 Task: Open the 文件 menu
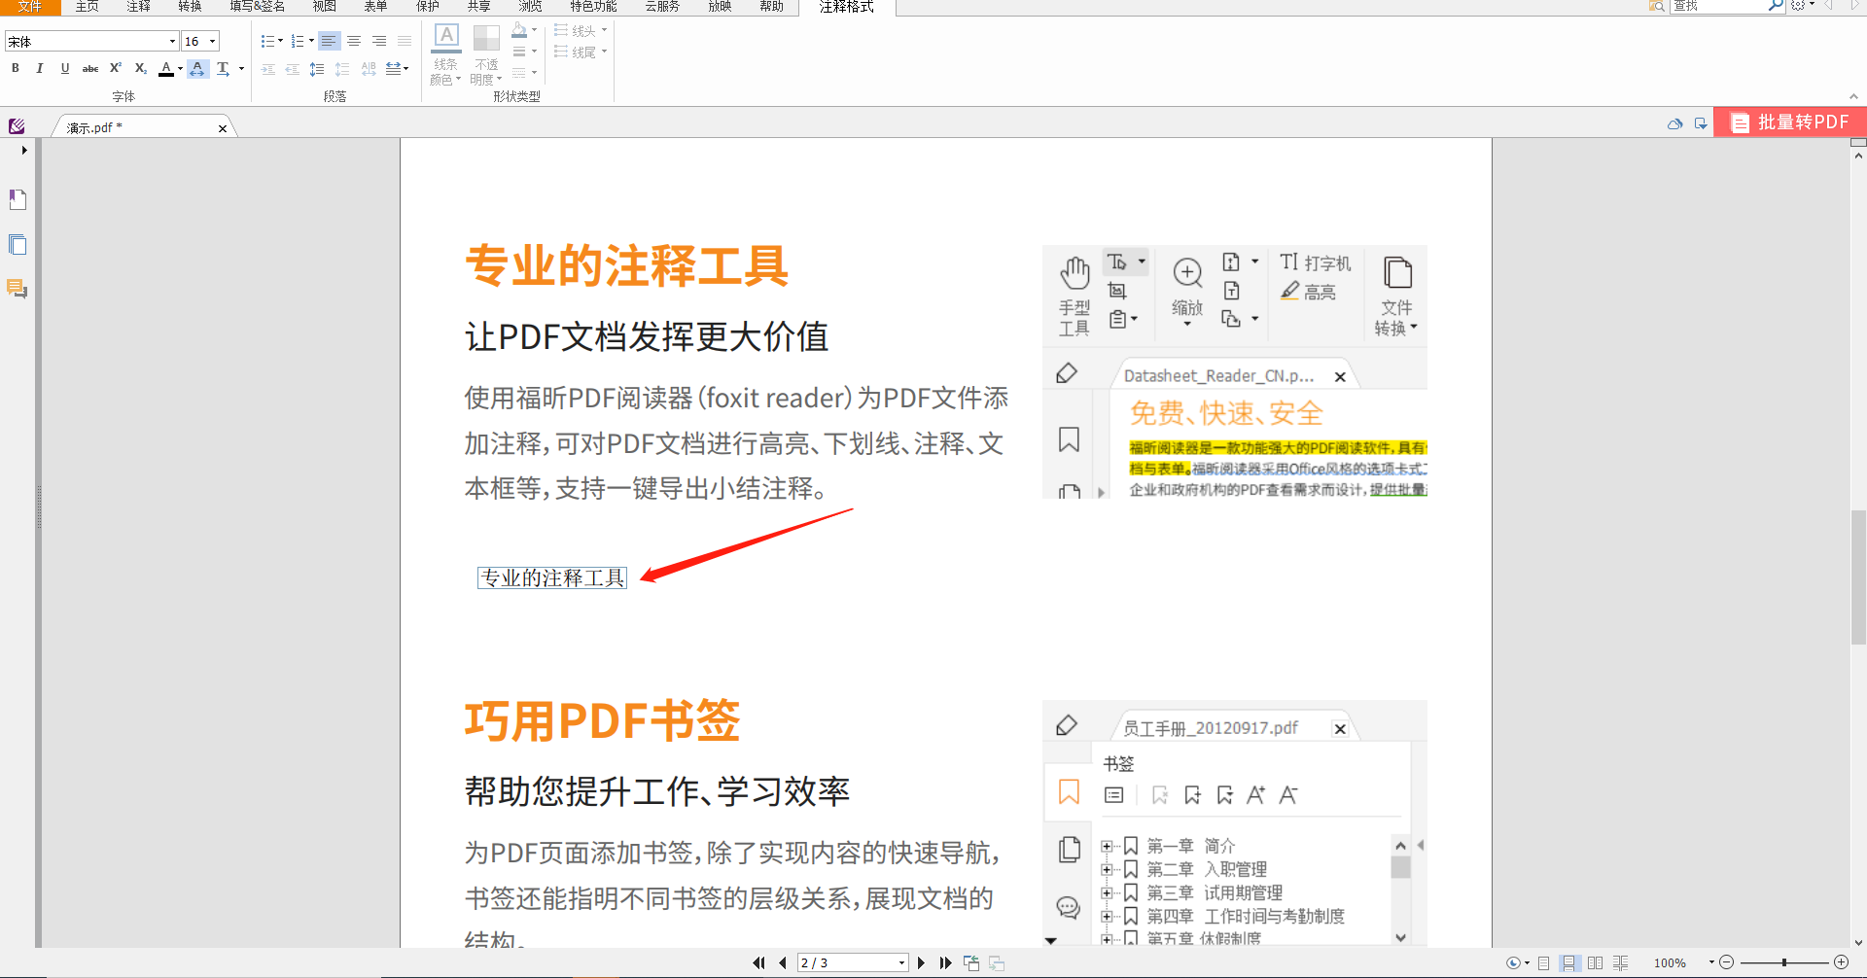tap(29, 7)
